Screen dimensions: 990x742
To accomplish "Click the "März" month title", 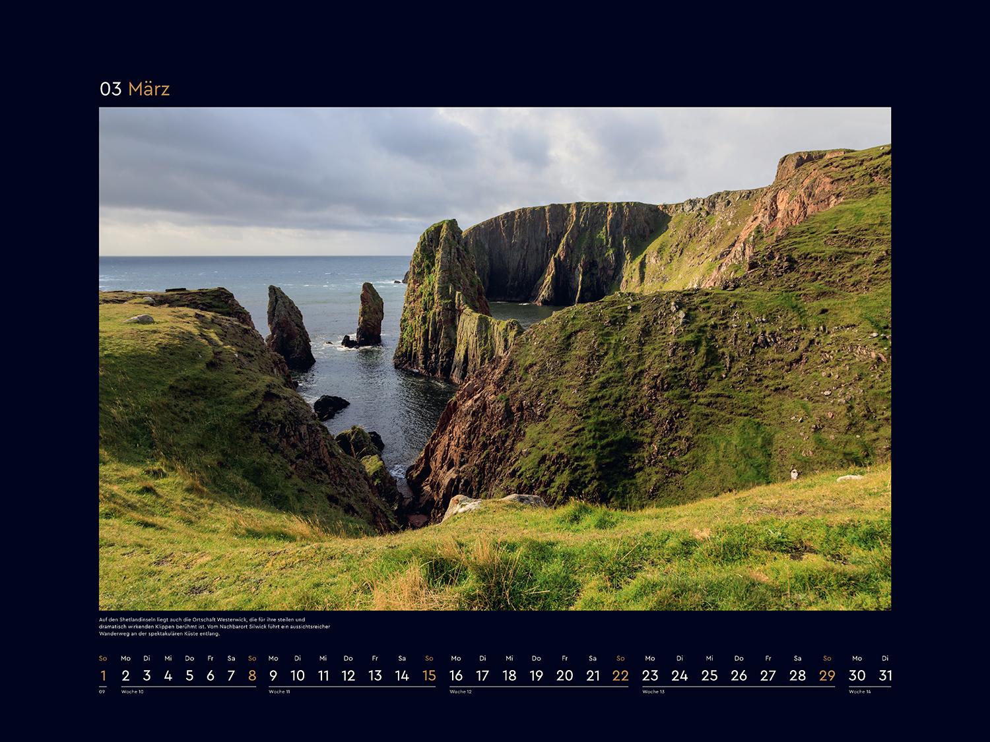I will [x=148, y=89].
